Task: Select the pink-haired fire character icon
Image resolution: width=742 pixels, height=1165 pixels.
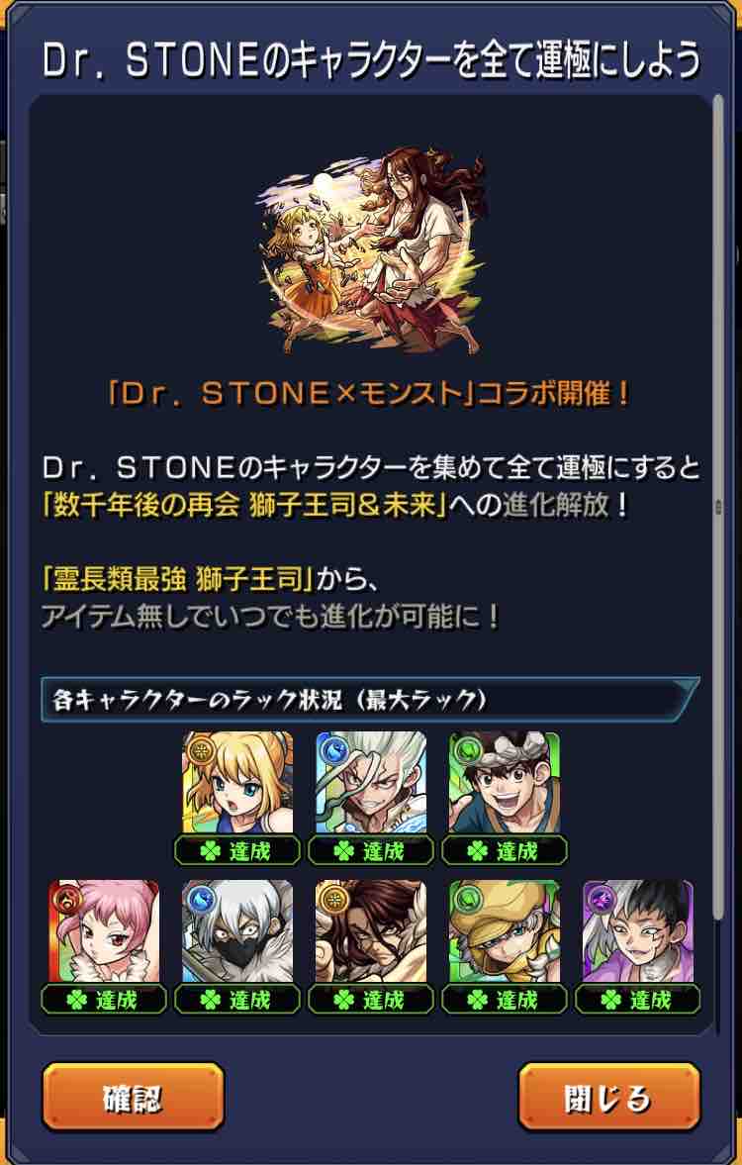Action: click(104, 931)
